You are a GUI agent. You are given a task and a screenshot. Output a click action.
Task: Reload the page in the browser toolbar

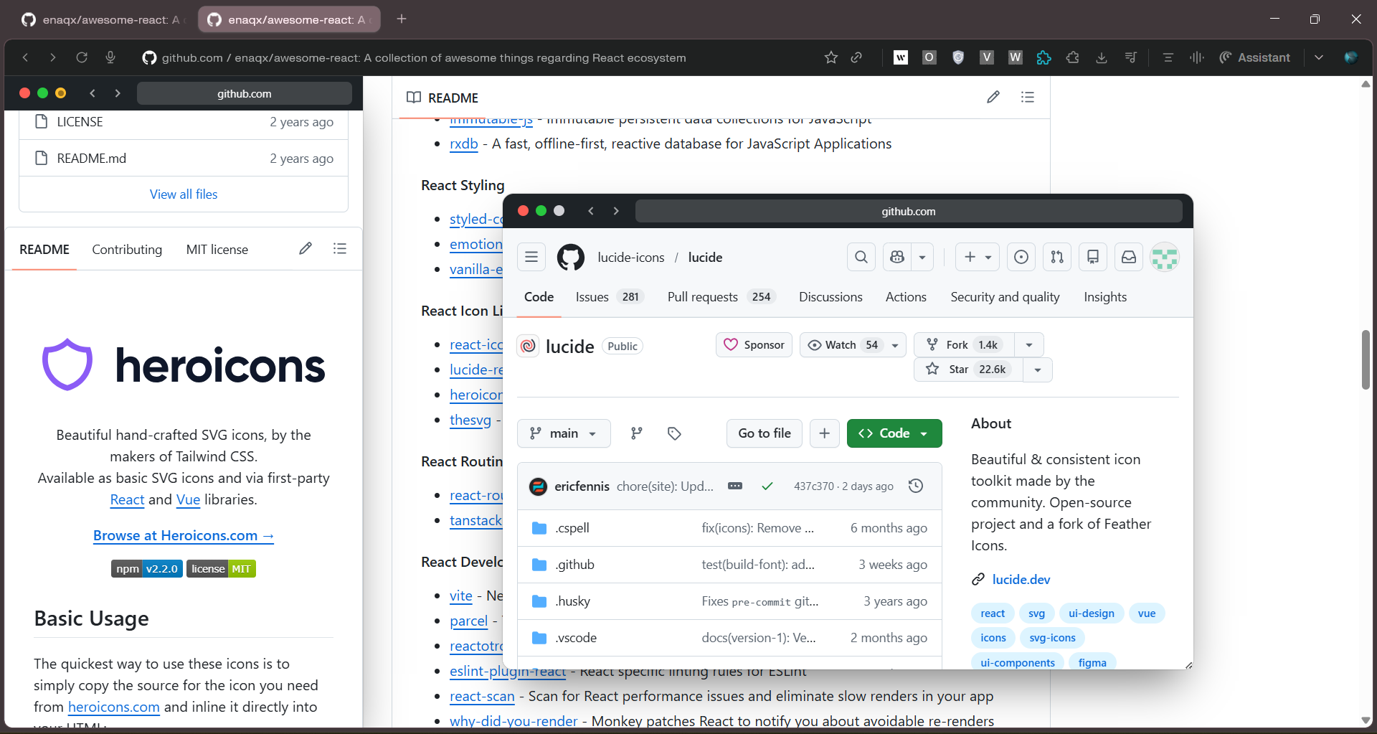click(x=82, y=57)
